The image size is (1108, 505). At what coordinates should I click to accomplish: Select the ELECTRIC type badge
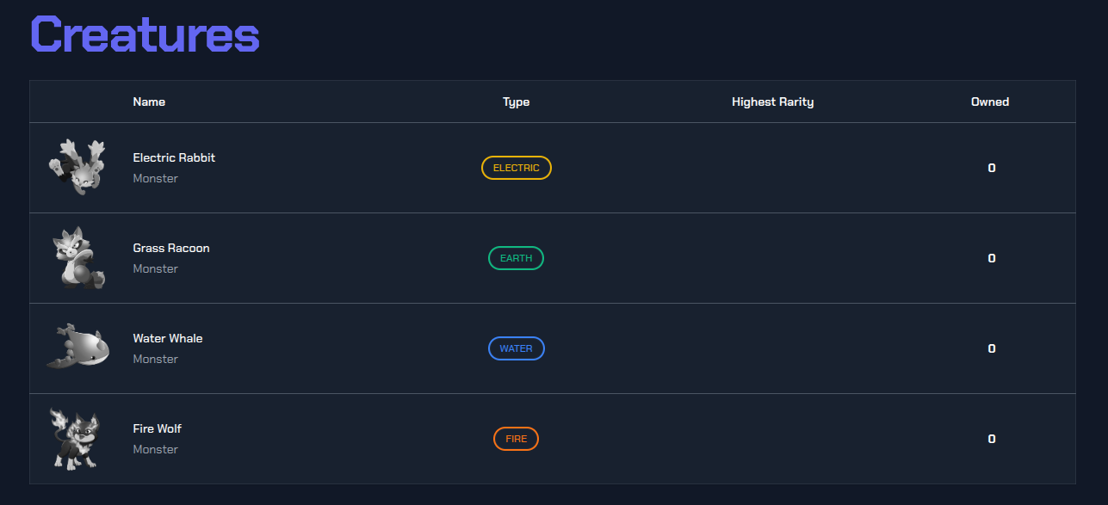pyautogui.click(x=516, y=168)
